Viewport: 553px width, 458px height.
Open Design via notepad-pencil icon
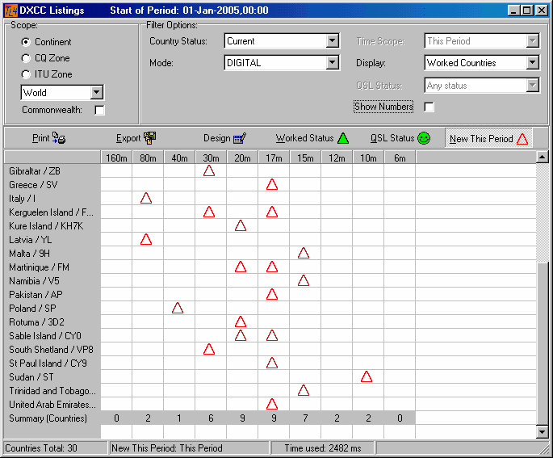240,138
